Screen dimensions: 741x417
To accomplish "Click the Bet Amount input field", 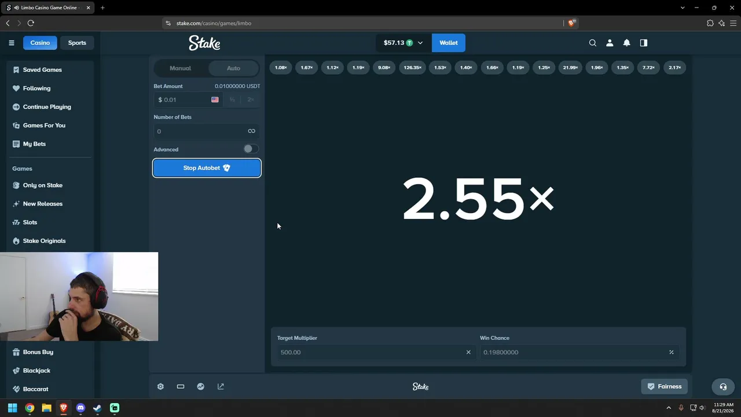I will click(188, 100).
